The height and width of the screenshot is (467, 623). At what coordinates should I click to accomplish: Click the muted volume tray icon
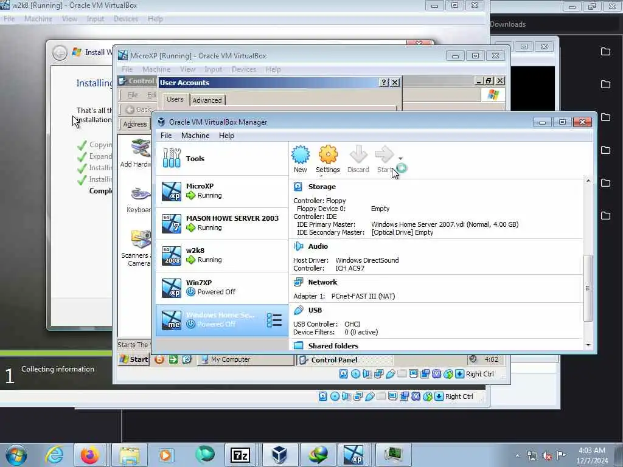coord(547,456)
